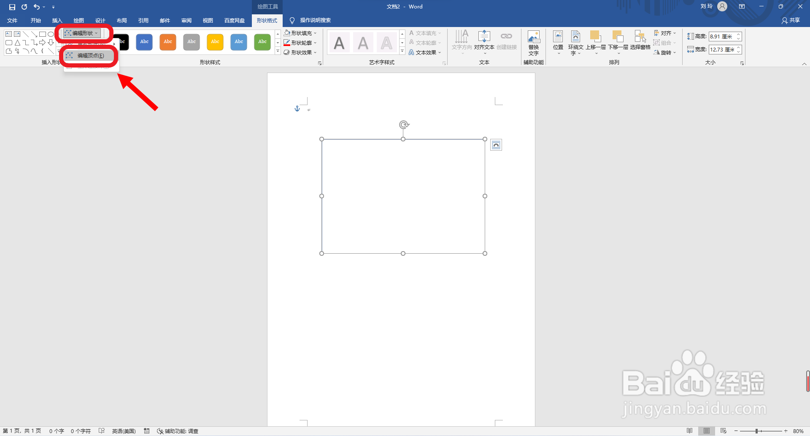The image size is (810, 436).
Task: Open the Selection Pane (选择窗格)
Action: pyautogui.click(x=640, y=41)
